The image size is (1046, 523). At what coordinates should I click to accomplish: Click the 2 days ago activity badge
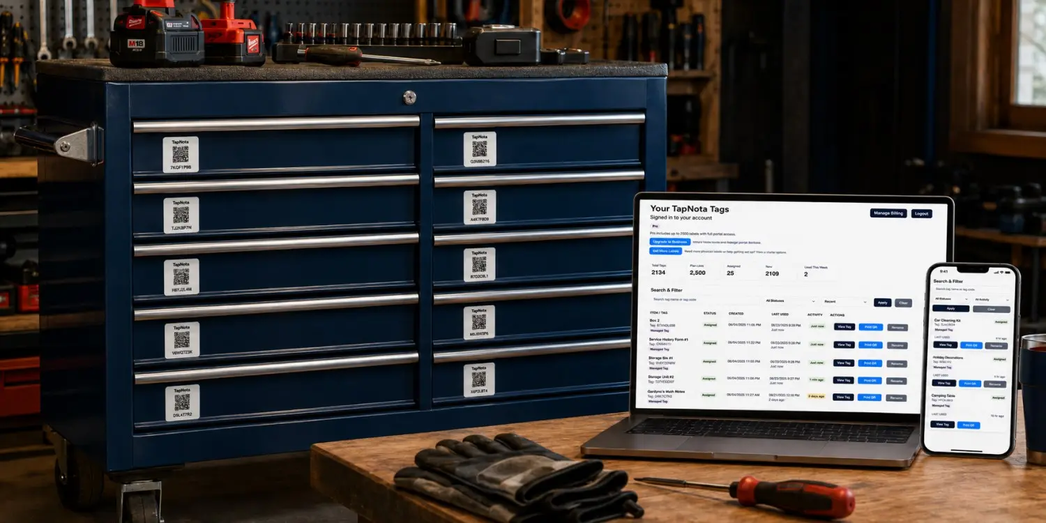pos(817,396)
